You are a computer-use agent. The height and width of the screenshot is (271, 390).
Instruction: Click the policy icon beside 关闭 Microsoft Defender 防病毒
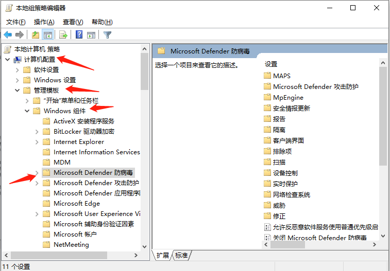tap(267, 238)
